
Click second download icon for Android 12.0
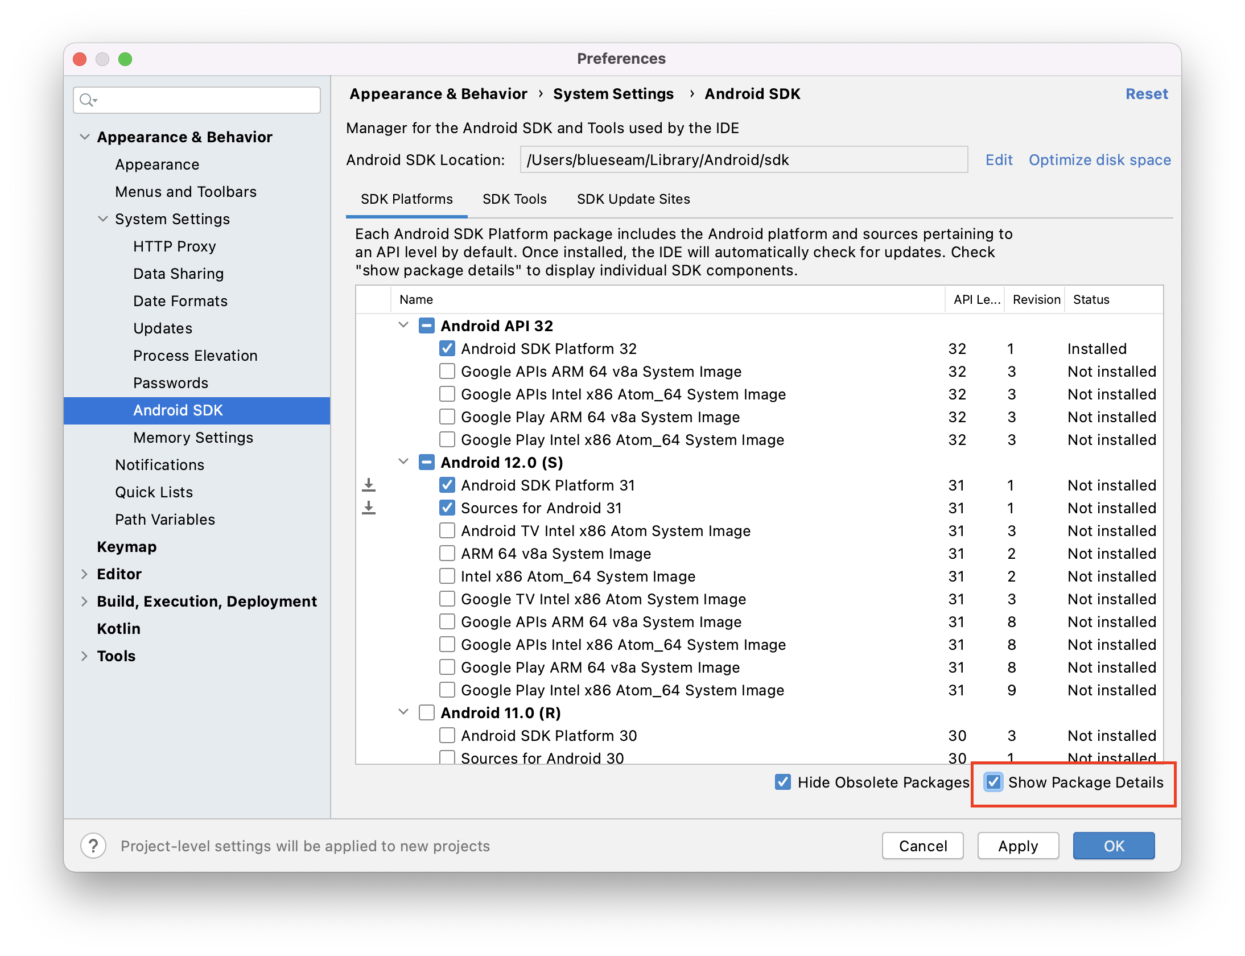click(369, 508)
